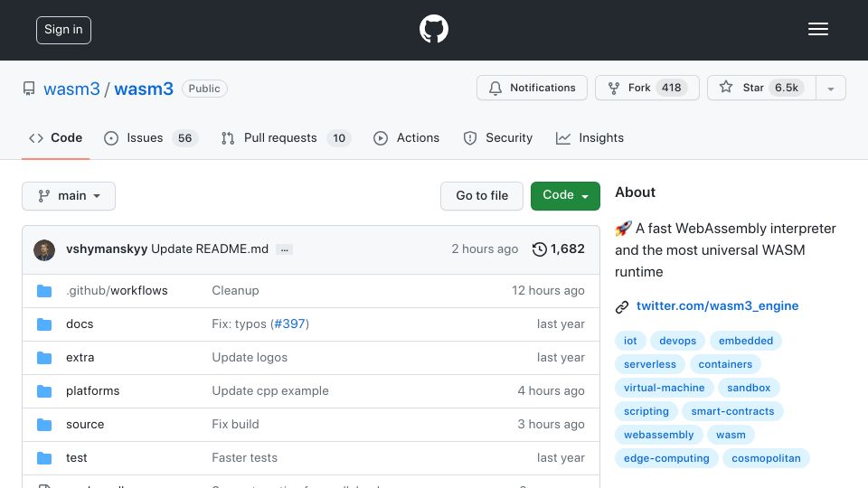
Task: Click the test folder icon
Action: 44,458
